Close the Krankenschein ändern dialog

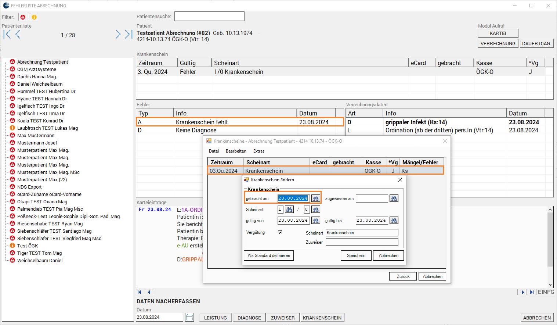pos(400,180)
